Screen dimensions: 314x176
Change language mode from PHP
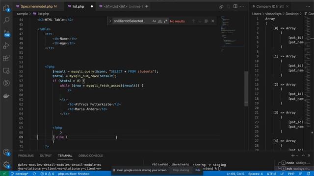pyautogui.click(x=291, y=174)
